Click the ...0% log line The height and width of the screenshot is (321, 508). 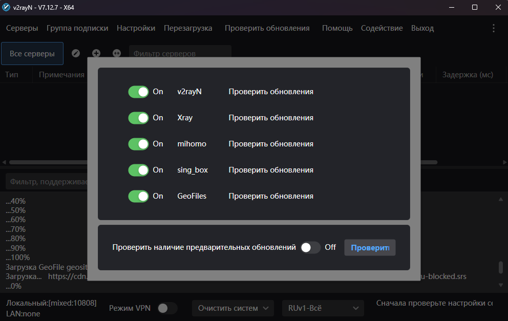[x=14, y=286]
